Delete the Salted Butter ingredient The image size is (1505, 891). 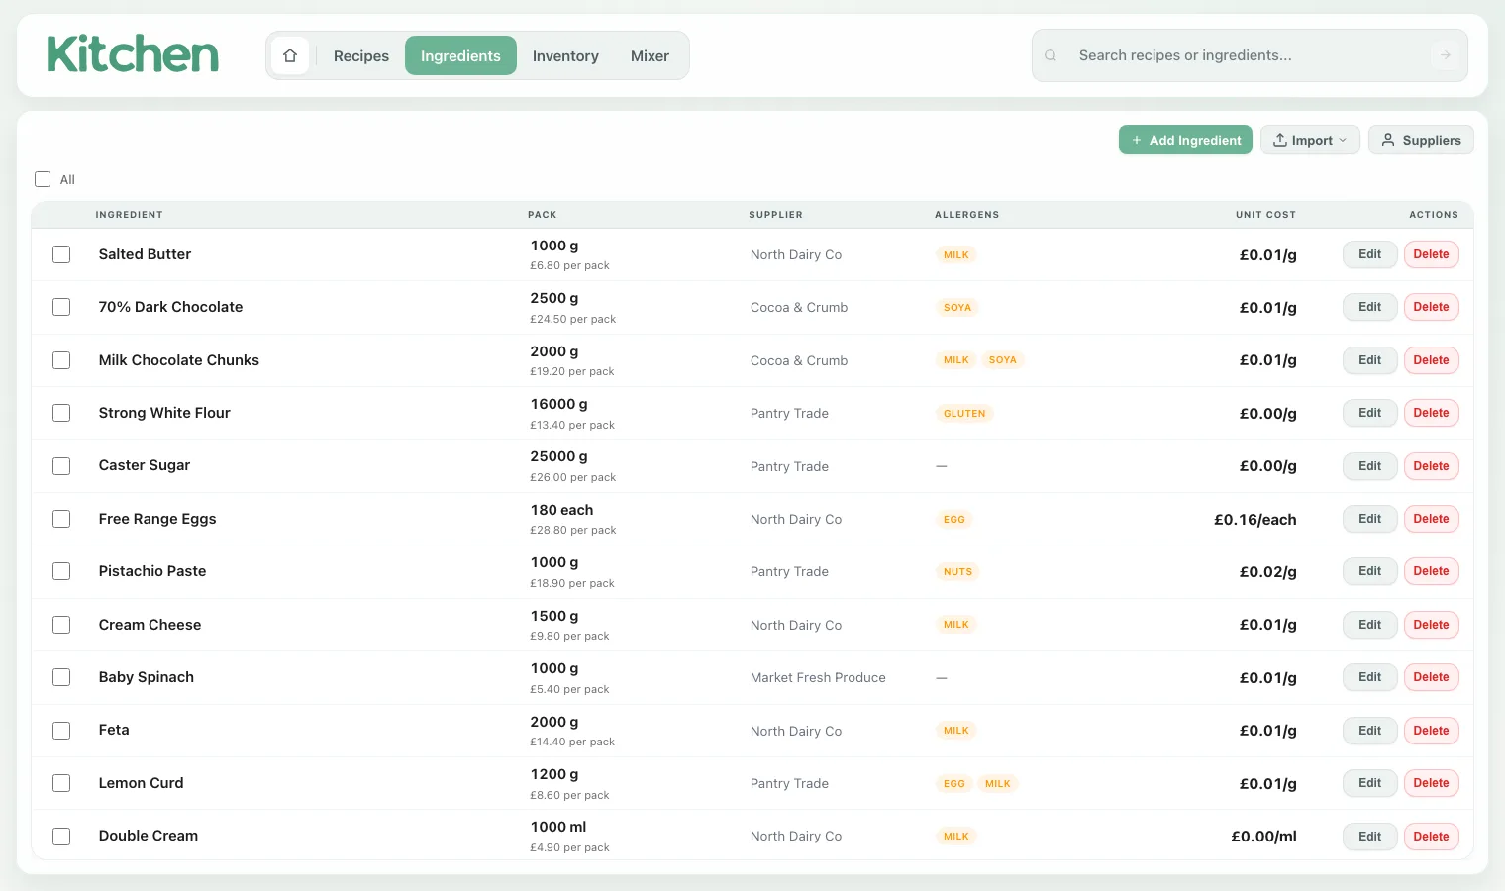[x=1431, y=254]
